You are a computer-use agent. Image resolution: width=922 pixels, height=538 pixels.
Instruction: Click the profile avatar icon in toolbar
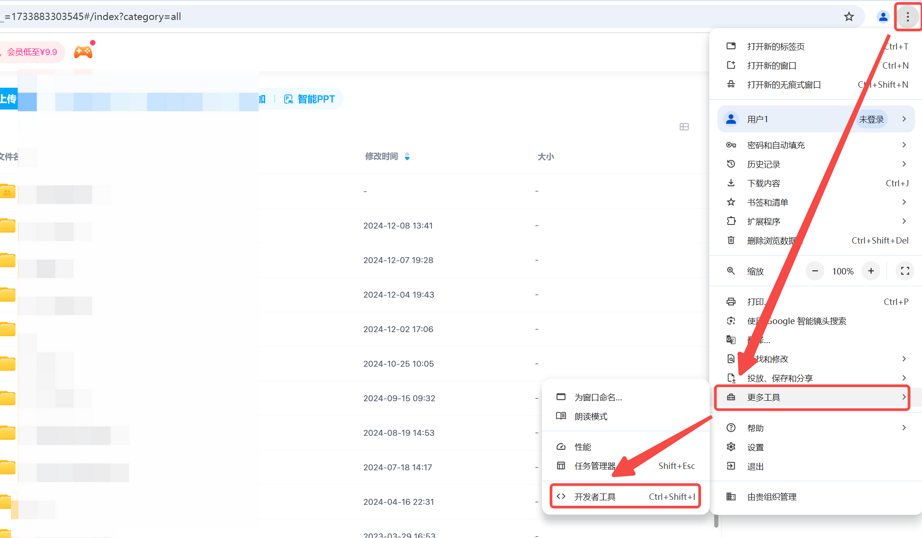(x=883, y=17)
